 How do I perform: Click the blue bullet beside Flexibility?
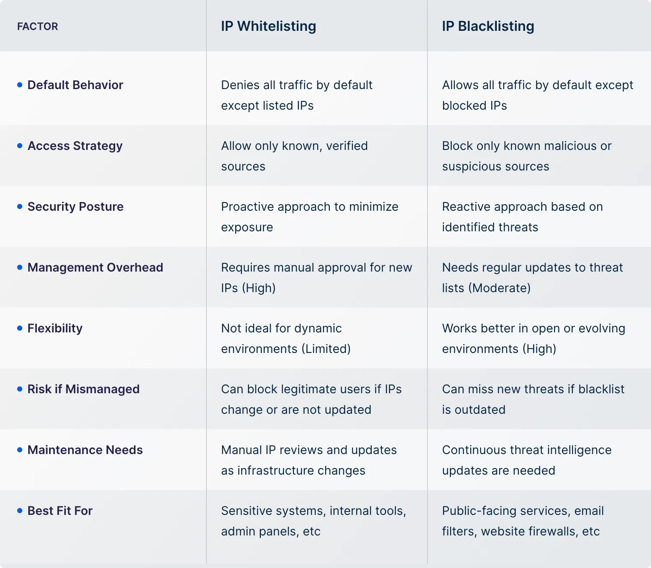pyautogui.click(x=20, y=328)
